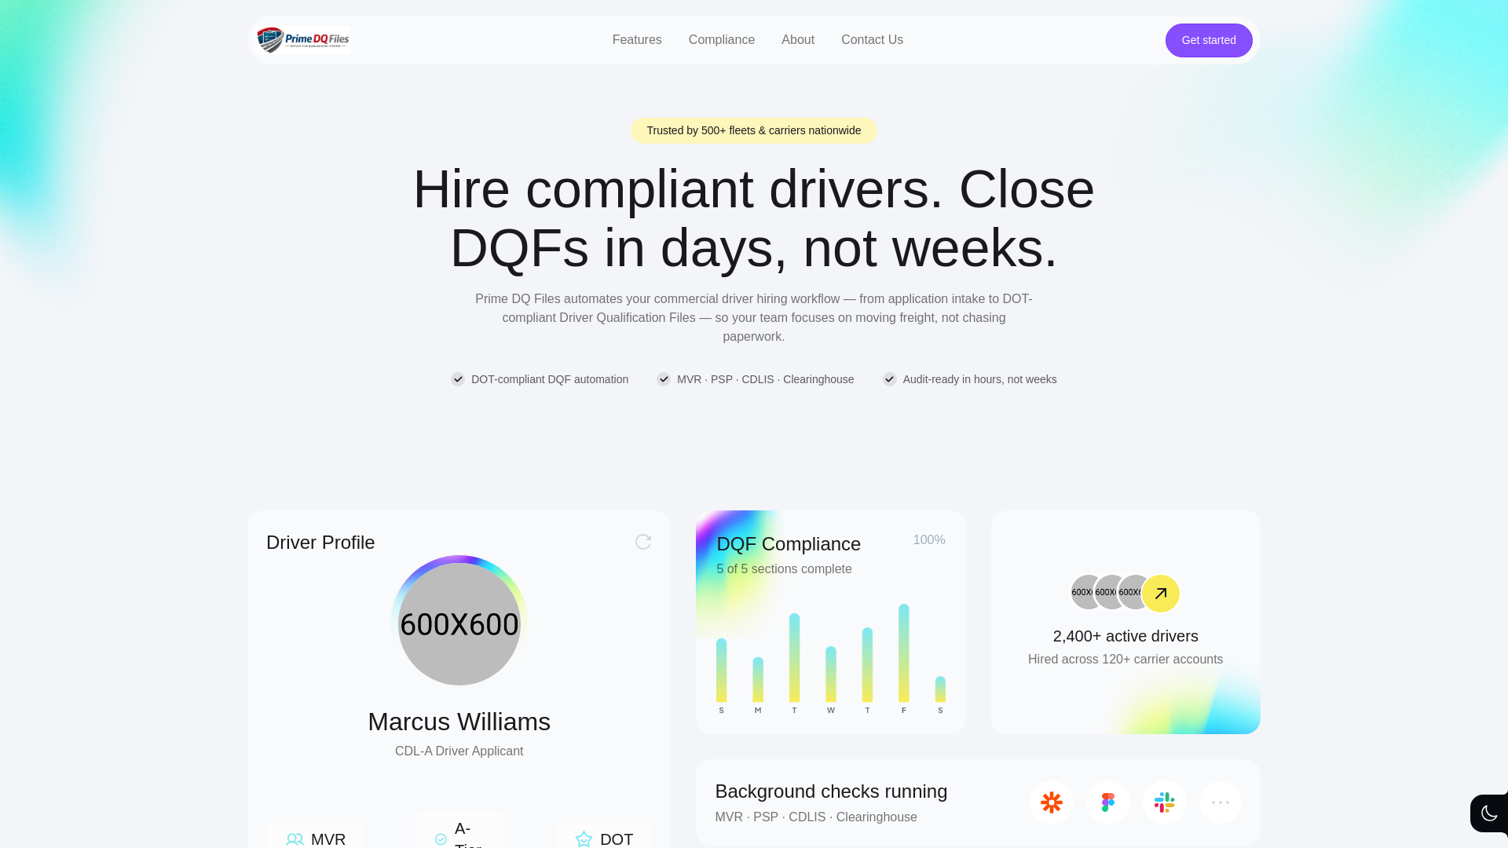The width and height of the screenshot is (1508, 848).
Task: Open the Contact Us link
Action: click(872, 40)
